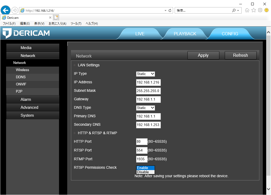Switch to the PLAYBACK tab
Viewport: 271px width, 195px height.
click(x=185, y=34)
